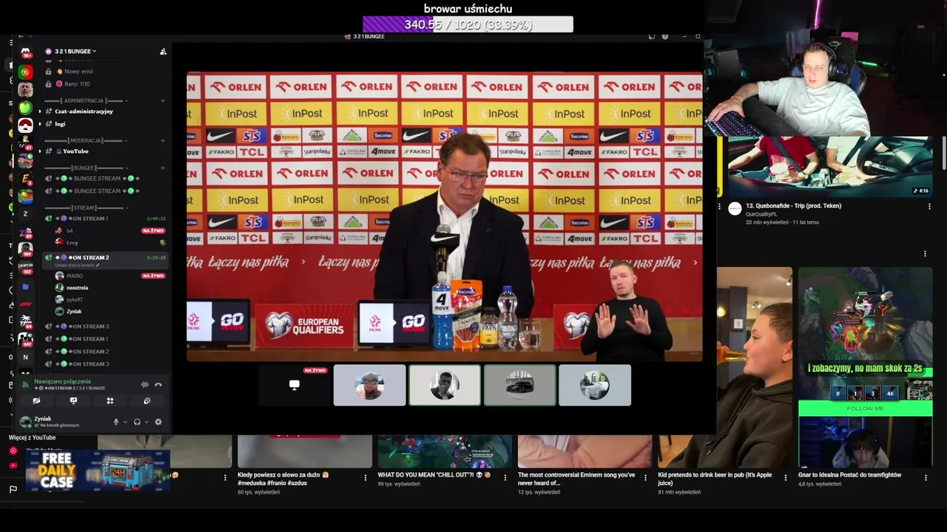Select the live screen share tile
The height and width of the screenshot is (532, 947).
tap(294, 385)
